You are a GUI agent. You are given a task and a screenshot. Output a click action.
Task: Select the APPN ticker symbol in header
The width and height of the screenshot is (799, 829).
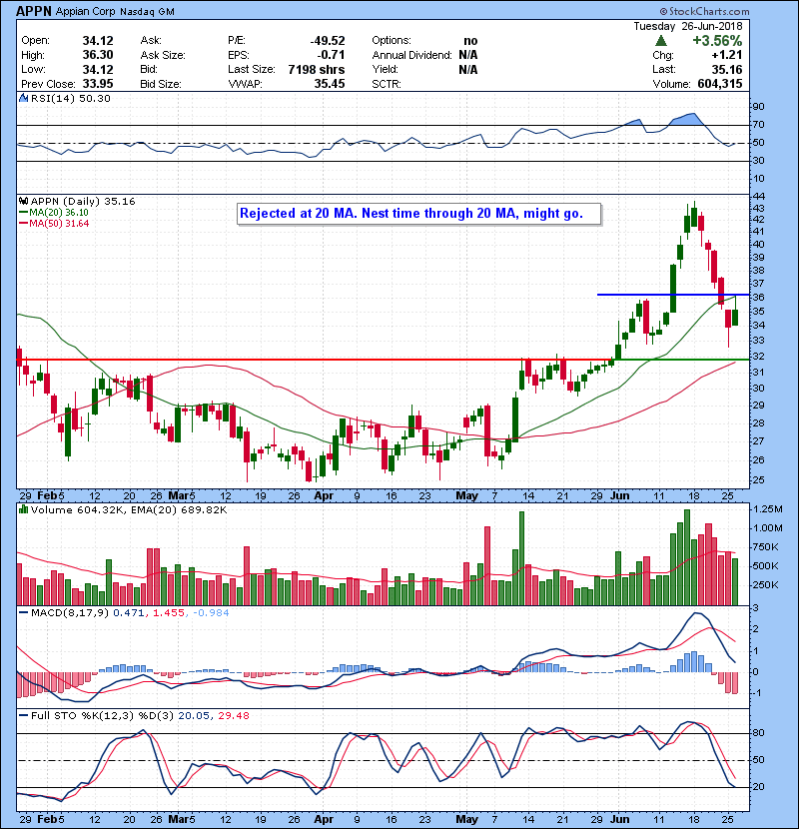pos(34,11)
